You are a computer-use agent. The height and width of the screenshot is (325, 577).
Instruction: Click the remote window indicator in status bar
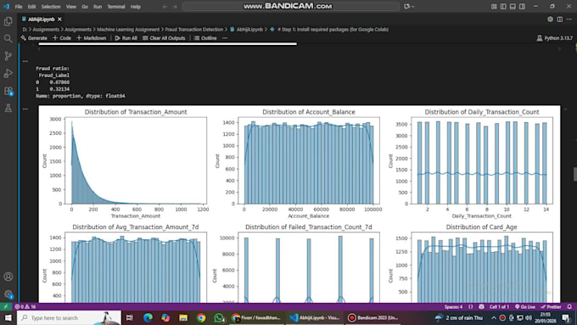coord(6,306)
